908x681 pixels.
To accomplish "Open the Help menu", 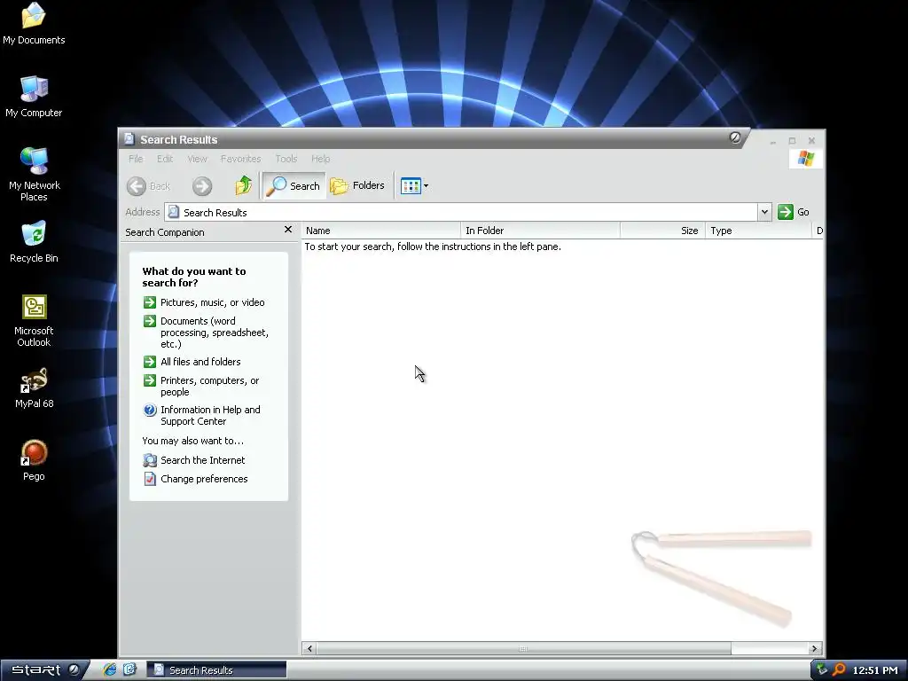I will tap(320, 159).
